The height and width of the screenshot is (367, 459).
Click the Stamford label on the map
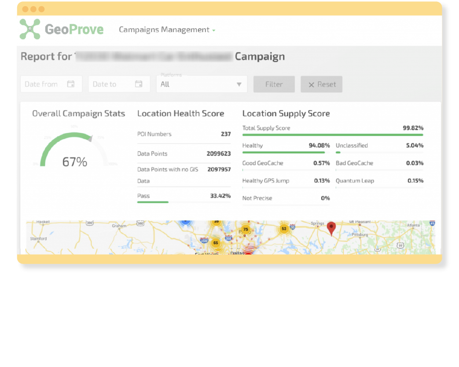coord(38,239)
